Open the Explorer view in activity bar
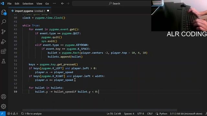Viewport: 207px width, 116px height. 4,12
